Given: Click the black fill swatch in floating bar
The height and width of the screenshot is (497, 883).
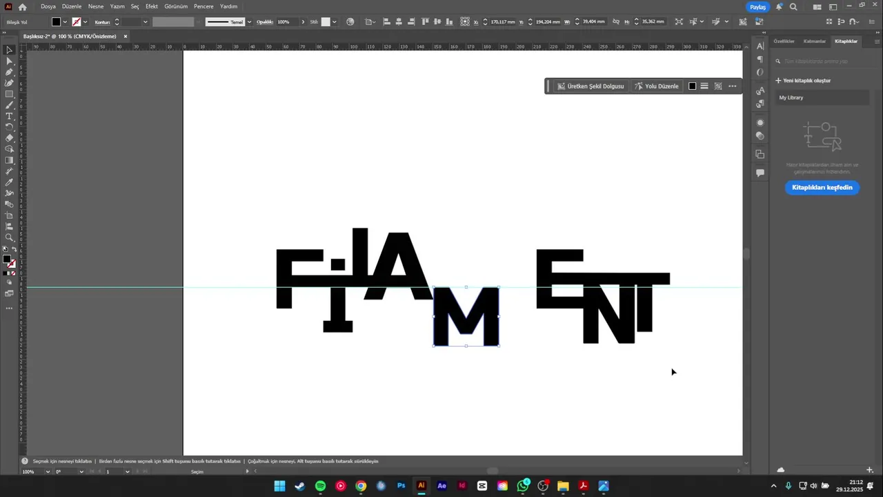Looking at the screenshot, I should pyautogui.click(x=693, y=86).
